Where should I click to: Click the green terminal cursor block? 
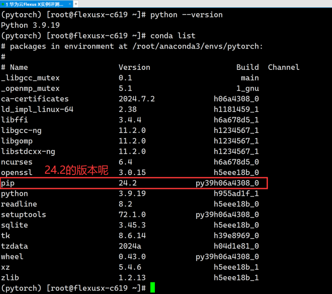pos(152,288)
